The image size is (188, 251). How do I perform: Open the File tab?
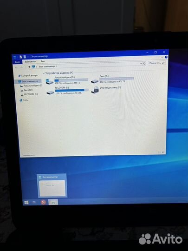click(17, 62)
